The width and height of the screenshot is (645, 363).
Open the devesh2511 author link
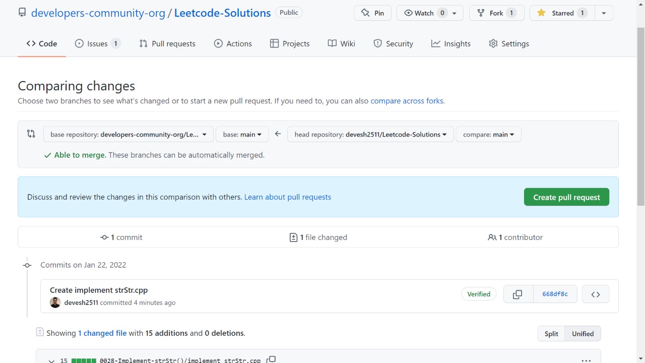click(x=81, y=302)
